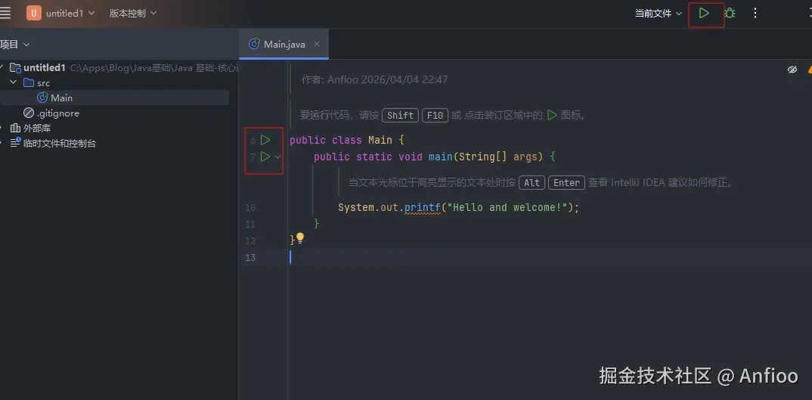Select the untitled1 project root node
Screen dimensions: 812x400
tap(45, 67)
